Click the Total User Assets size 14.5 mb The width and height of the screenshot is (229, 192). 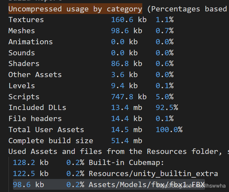126,130
